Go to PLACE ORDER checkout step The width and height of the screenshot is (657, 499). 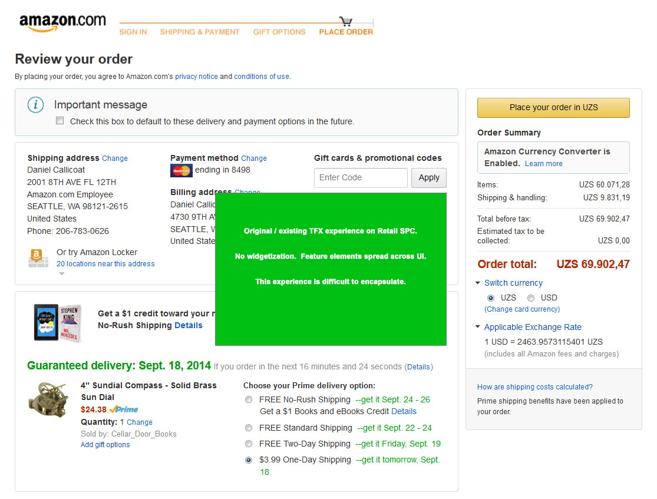click(x=346, y=32)
